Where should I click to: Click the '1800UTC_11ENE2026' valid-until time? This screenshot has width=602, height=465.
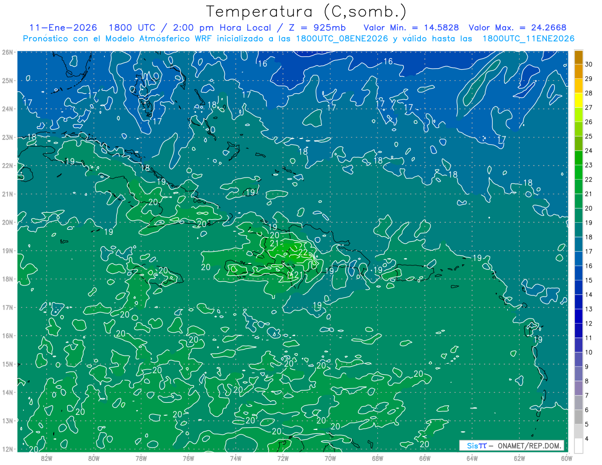528,39
